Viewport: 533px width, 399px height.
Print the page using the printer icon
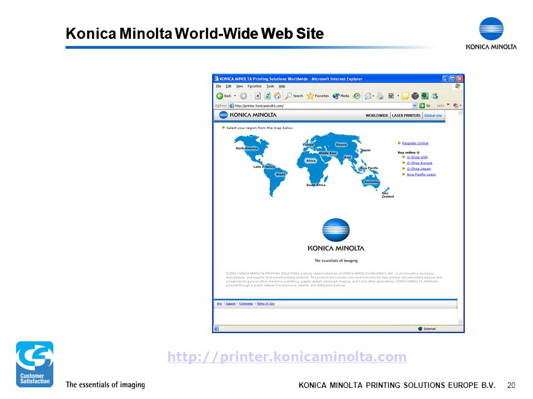tap(380, 96)
